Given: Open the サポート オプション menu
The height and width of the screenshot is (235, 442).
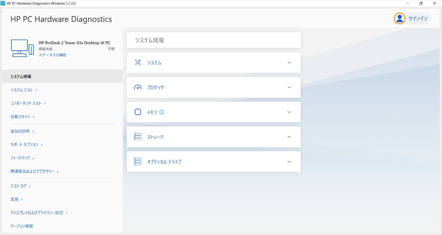Looking at the screenshot, I should pos(27,145).
